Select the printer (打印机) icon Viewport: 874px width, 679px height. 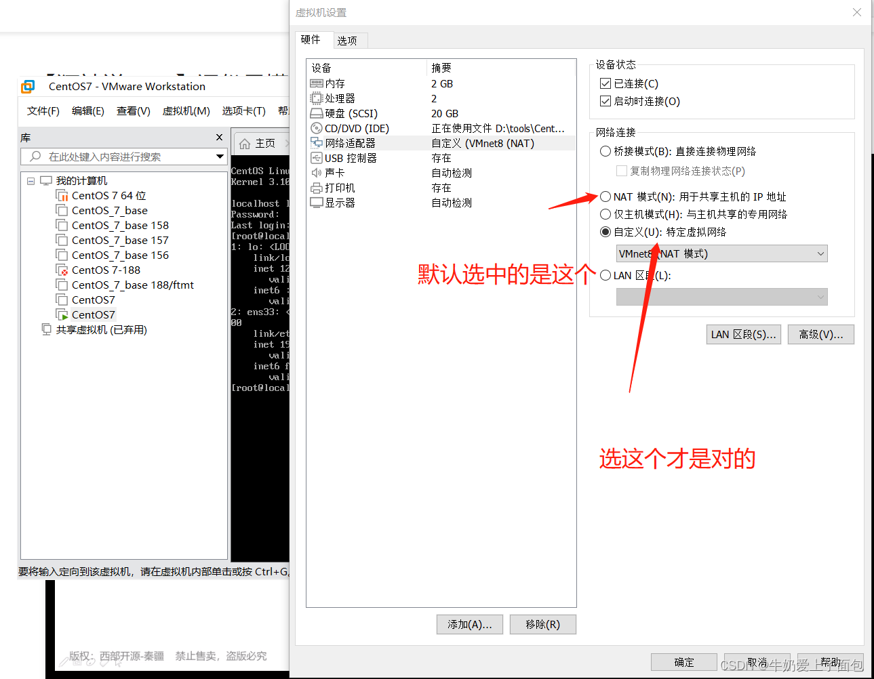point(317,188)
